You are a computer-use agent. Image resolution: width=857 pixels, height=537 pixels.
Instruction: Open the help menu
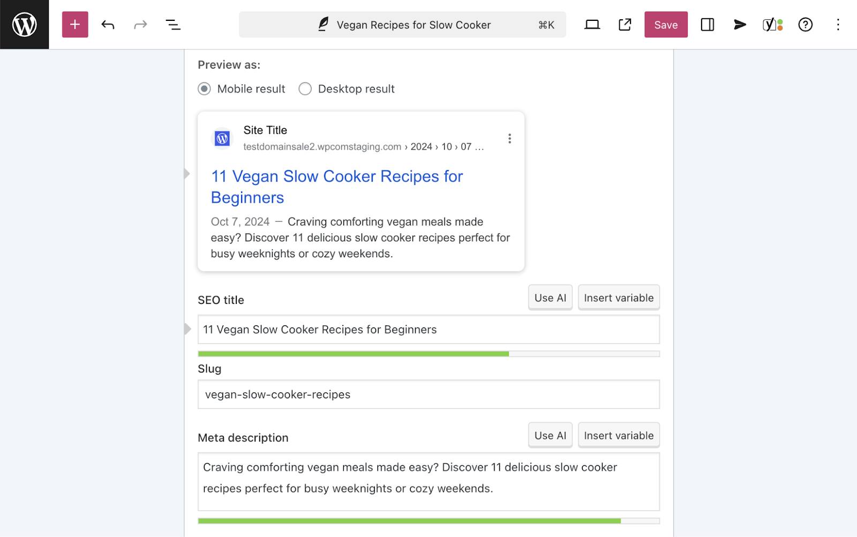pos(805,24)
